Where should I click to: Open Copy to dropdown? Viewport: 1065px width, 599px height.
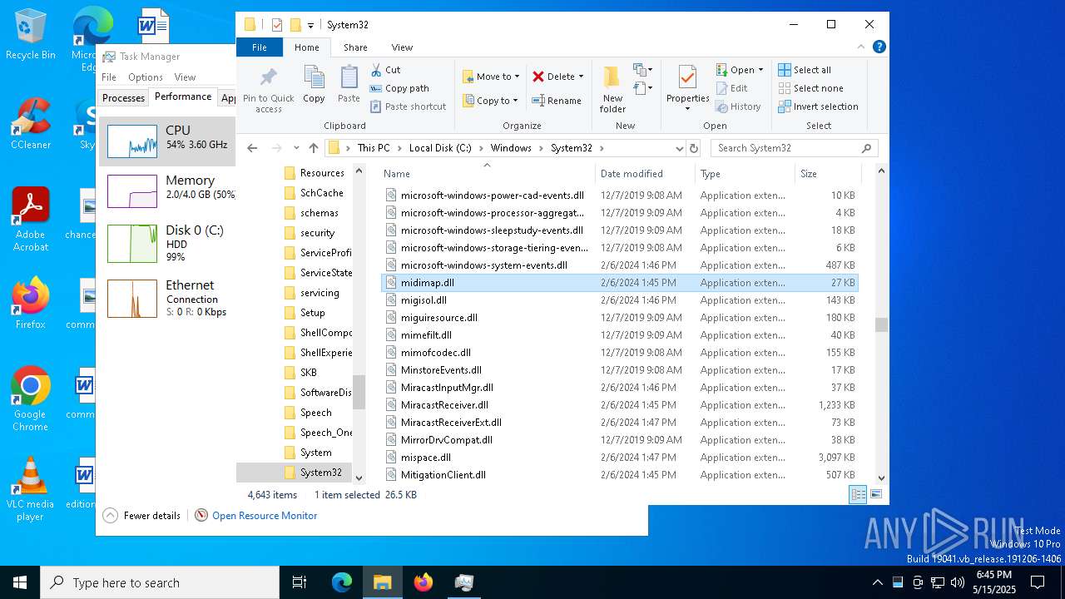[491, 101]
